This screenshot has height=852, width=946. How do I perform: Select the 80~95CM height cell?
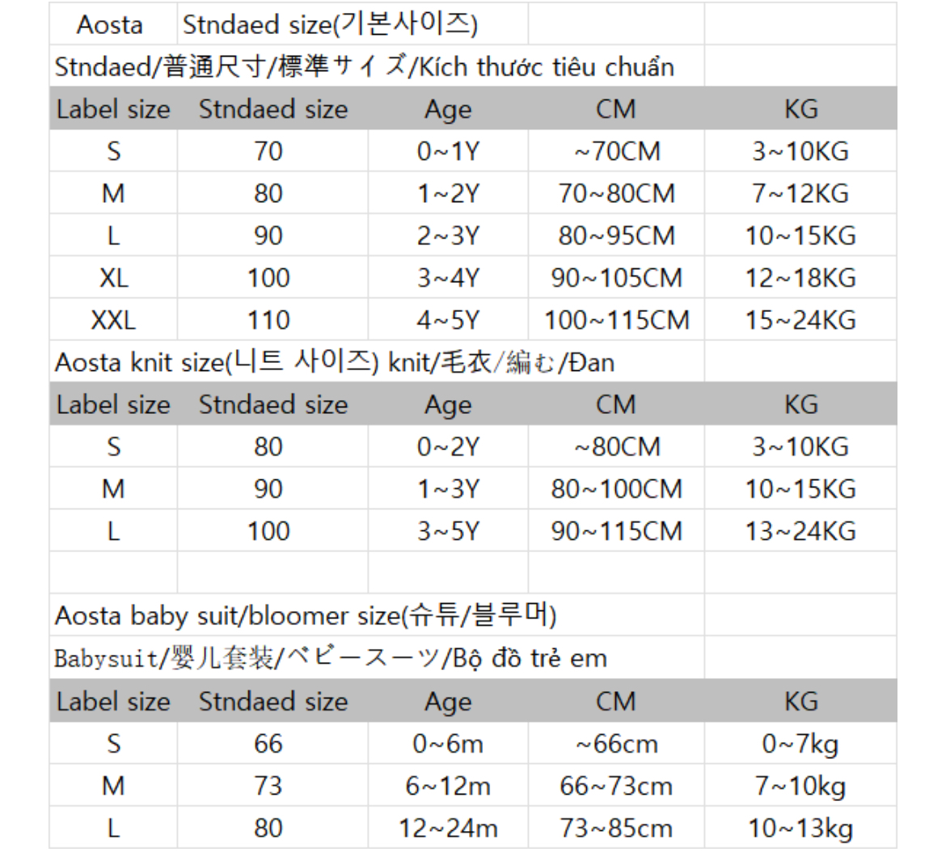pos(616,236)
